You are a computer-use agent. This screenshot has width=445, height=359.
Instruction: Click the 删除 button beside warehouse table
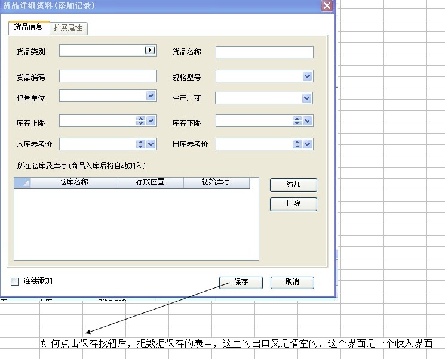[293, 204]
